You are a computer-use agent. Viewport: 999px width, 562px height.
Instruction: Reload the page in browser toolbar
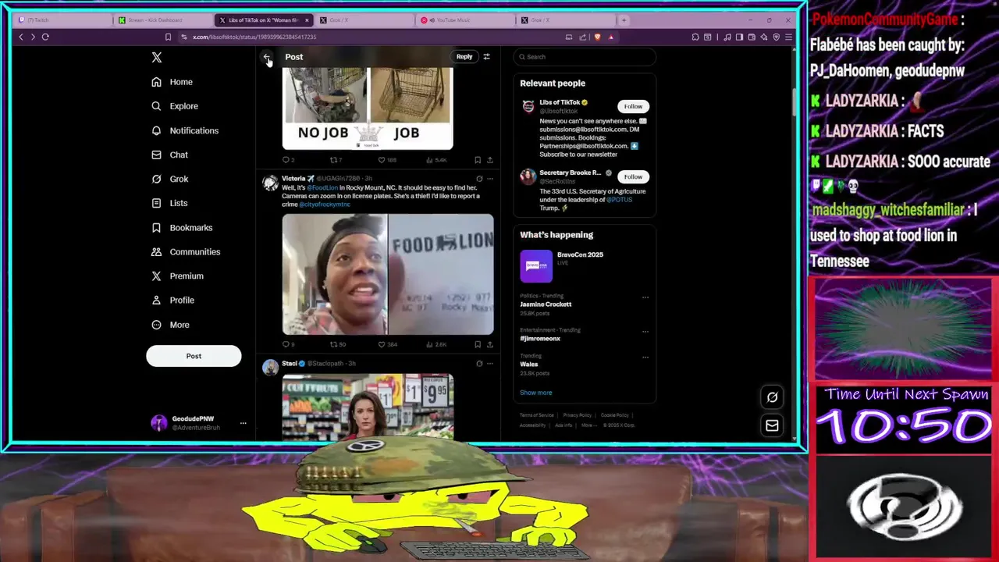(45, 37)
